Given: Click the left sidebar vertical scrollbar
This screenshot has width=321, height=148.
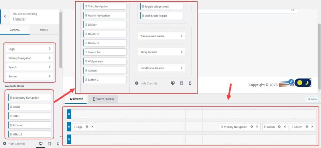Looking at the screenshot, I should tap(61, 40).
